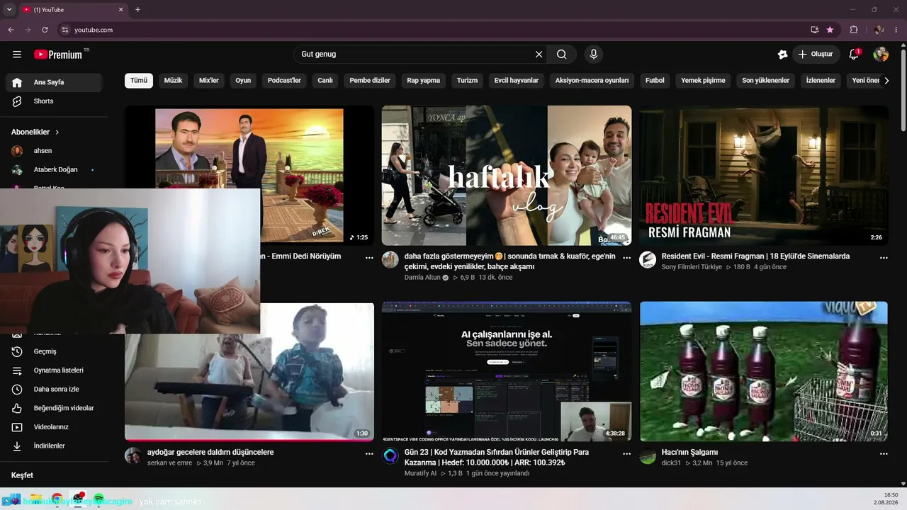
Task: Select the Canlı filter chip
Action: tap(325, 81)
